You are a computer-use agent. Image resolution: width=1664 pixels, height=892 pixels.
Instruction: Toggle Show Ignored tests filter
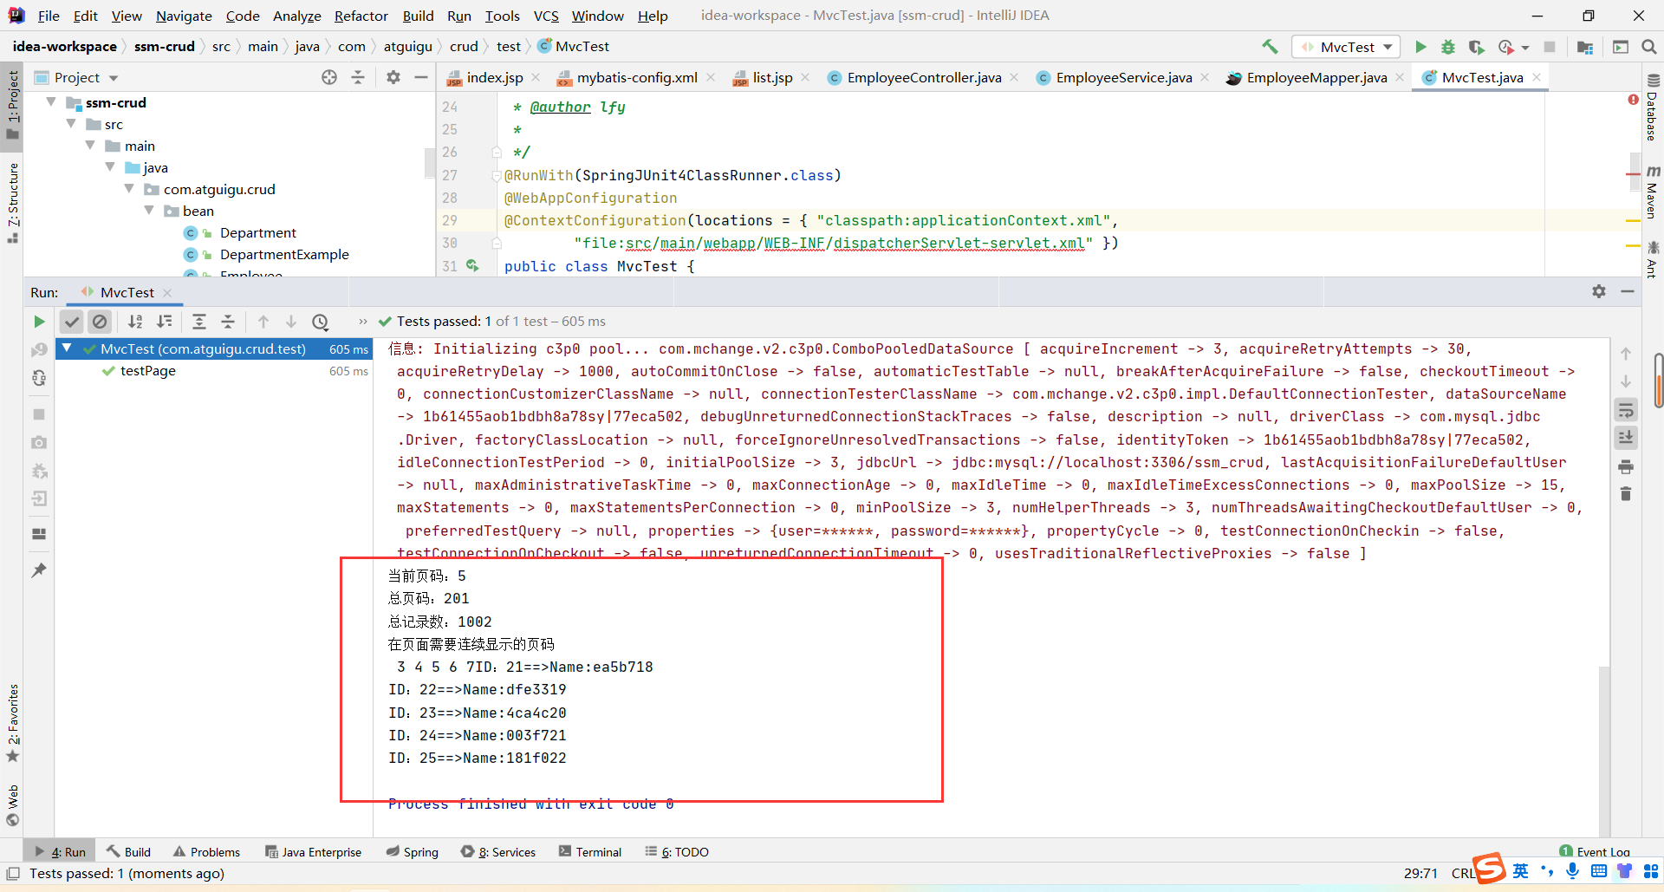[x=101, y=322]
